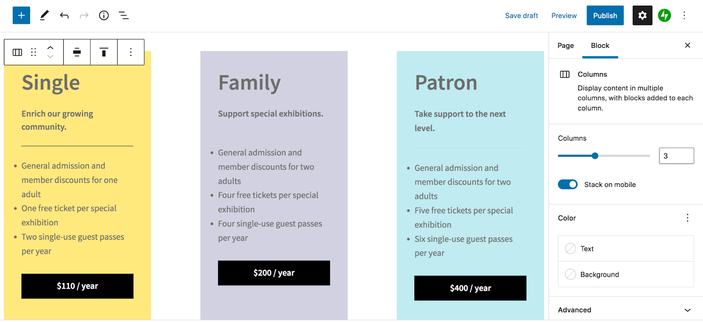Open the Document Overview list view
Viewport: 703px width, 322px height.
[x=123, y=15]
